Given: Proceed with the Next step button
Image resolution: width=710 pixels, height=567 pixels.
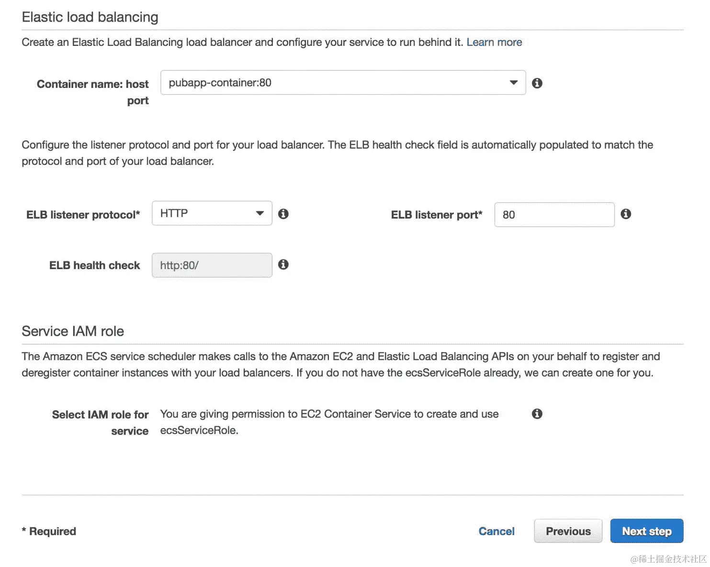Looking at the screenshot, I should (646, 531).
